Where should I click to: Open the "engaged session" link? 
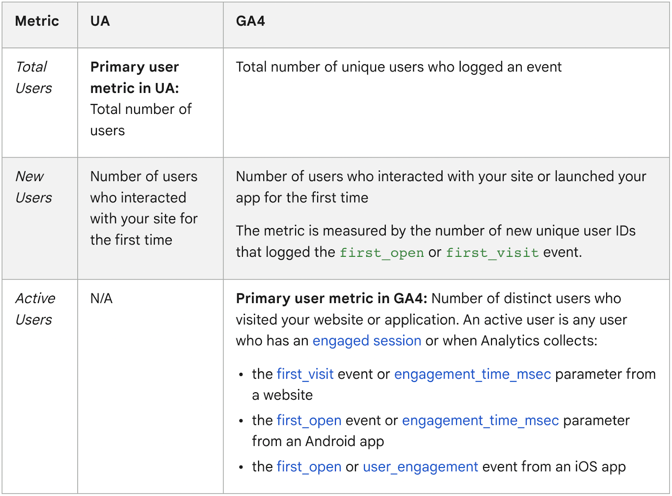pyautogui.click(x=367, y=340)
